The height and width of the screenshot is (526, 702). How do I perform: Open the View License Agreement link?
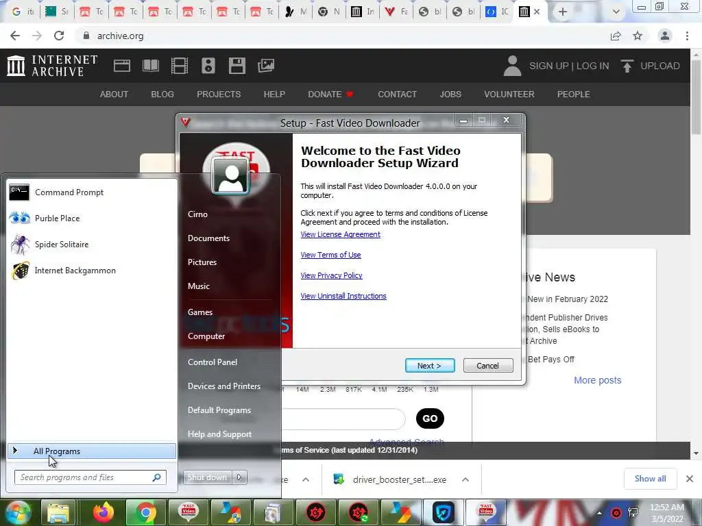(340, 234)
